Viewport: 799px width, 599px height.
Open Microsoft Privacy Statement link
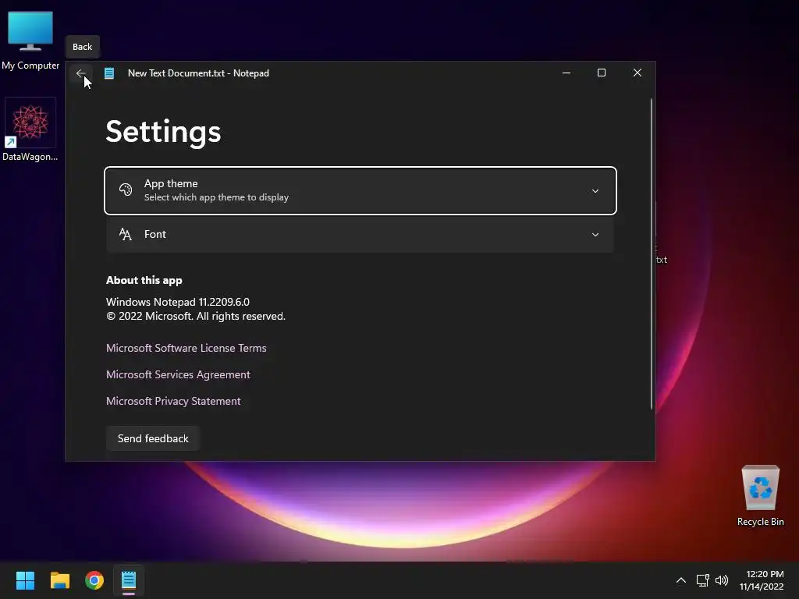click(173, 401)
